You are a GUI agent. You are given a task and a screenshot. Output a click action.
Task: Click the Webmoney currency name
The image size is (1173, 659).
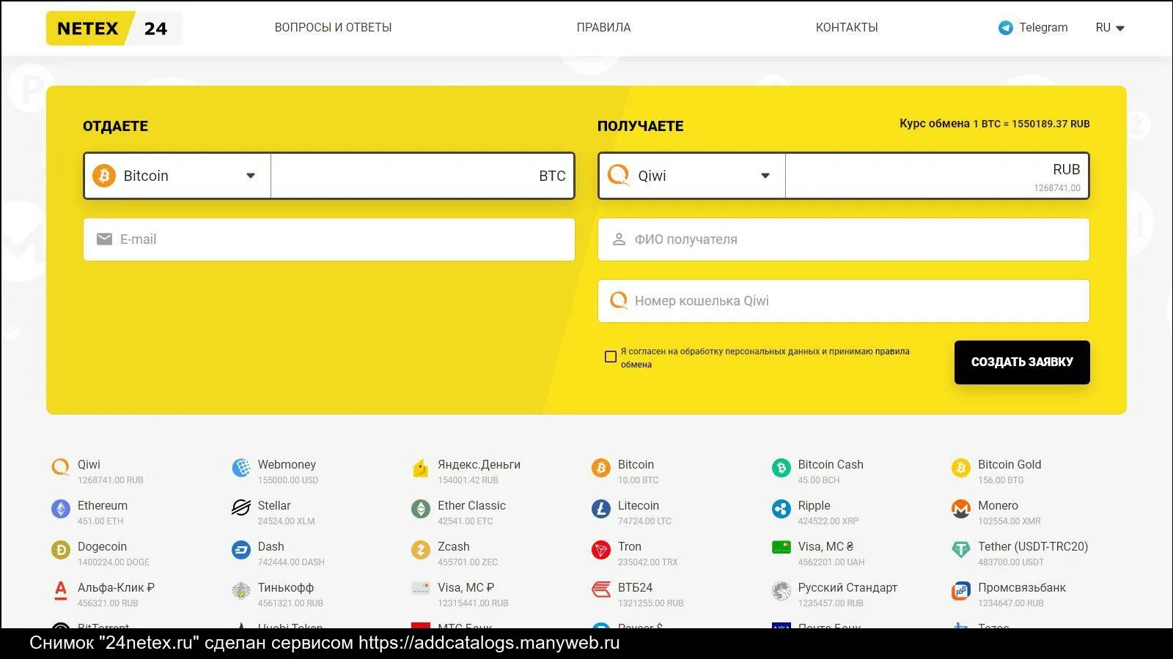point(287,464)
